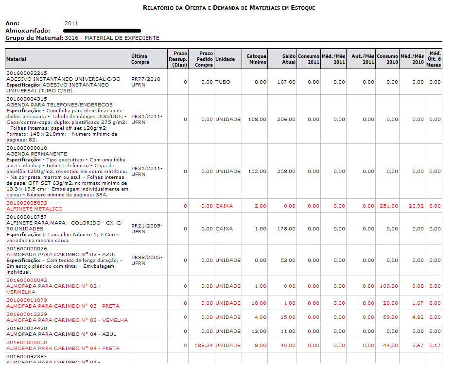Image resolution: width=454 pixels, height=367 pixels.
Task: Click saldo atual value 53,00
Action: pos(288,261)
